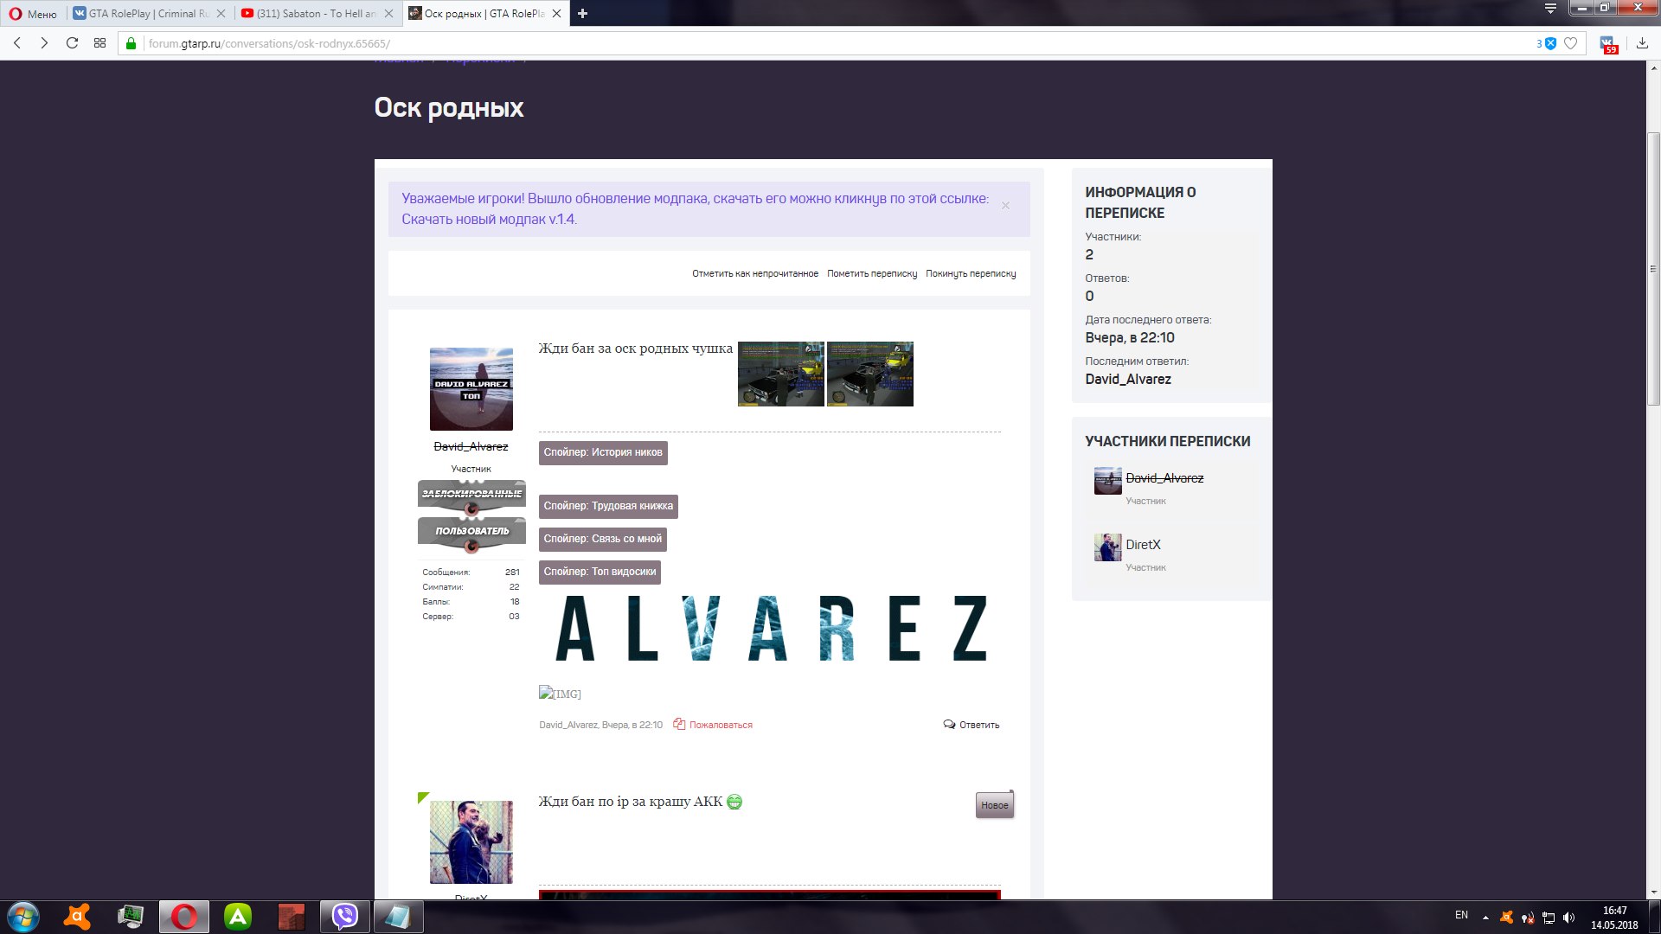
Task: Open VK extension showing 59 notifications
Action: 1607,43
